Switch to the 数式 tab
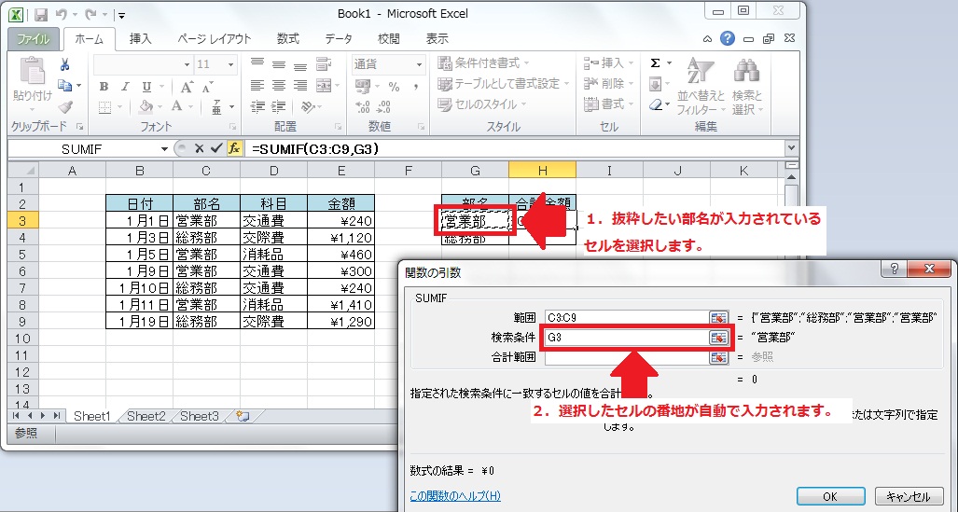958x512 pixels. click(x=287, y=39)
